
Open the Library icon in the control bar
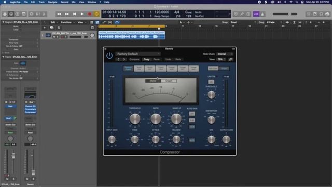pyautogui.click(x=5, y=14)
